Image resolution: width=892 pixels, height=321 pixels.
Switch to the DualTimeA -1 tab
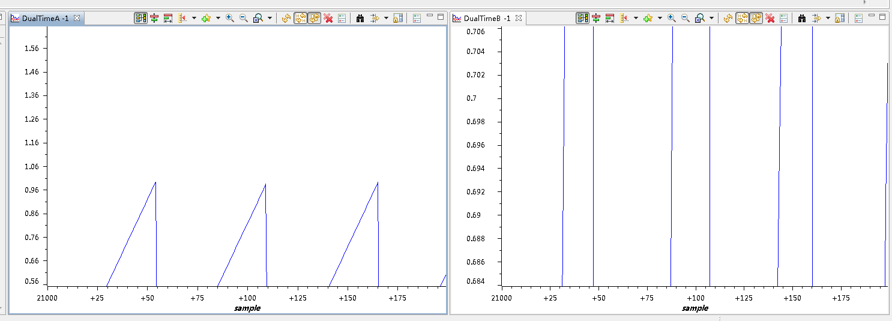tap(45, 19)
